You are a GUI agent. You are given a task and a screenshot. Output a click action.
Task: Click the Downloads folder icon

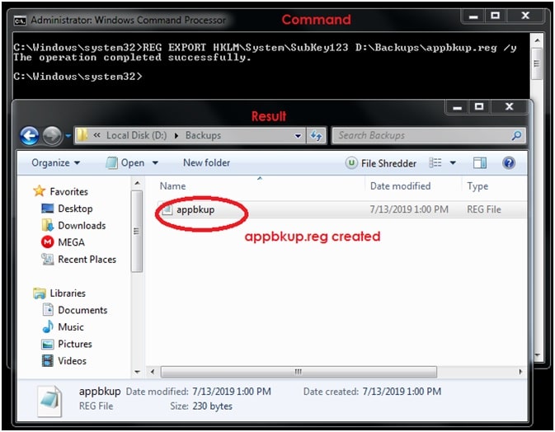pyautogui.click(x=48, y=225)
